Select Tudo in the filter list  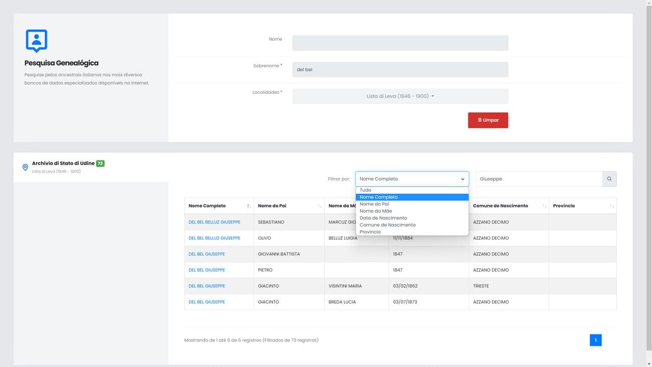click(x=365, y=190)
